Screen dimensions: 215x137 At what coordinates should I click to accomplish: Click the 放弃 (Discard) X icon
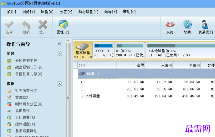click(43, 25)
